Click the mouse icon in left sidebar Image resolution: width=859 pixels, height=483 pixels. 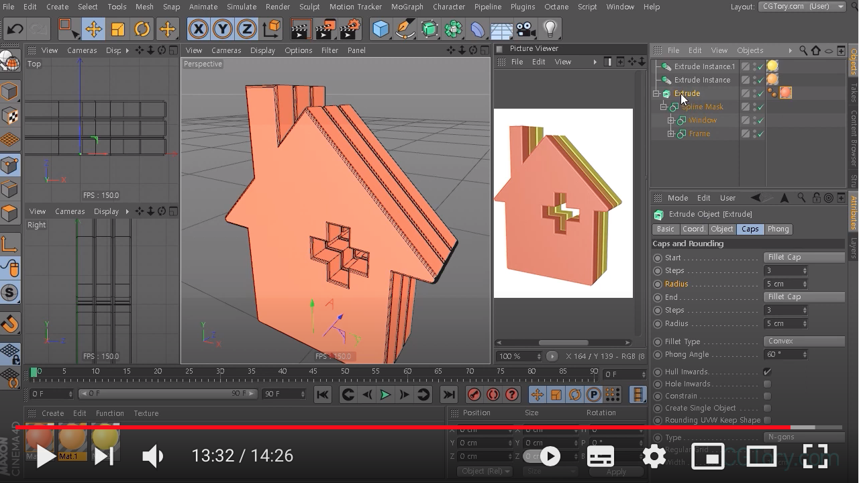click(x=9, y=268)
